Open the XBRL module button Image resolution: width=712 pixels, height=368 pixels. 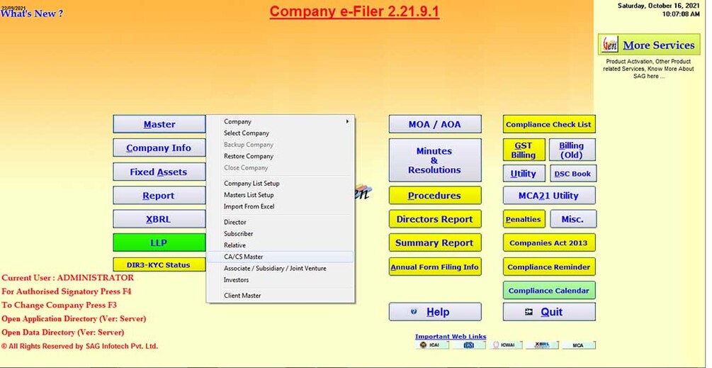coord(159,219)
